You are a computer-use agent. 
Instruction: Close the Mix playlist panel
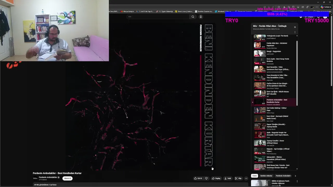295,27
